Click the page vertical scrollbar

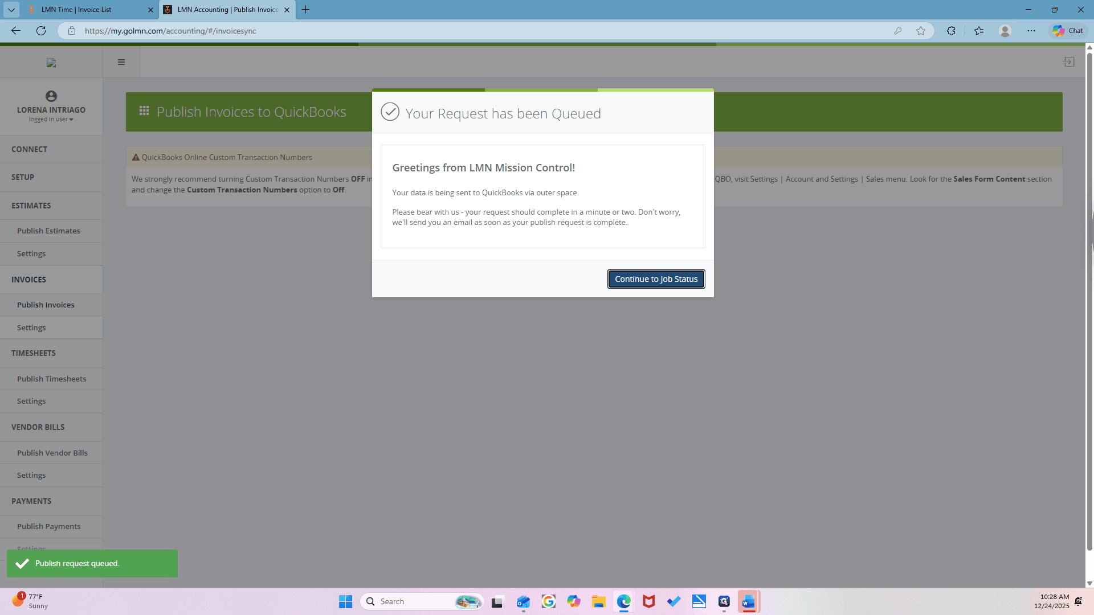(x=1089, y=302)
